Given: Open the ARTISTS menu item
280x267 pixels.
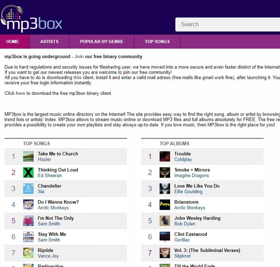Looking at the screenshot, I should click(49, 41).
